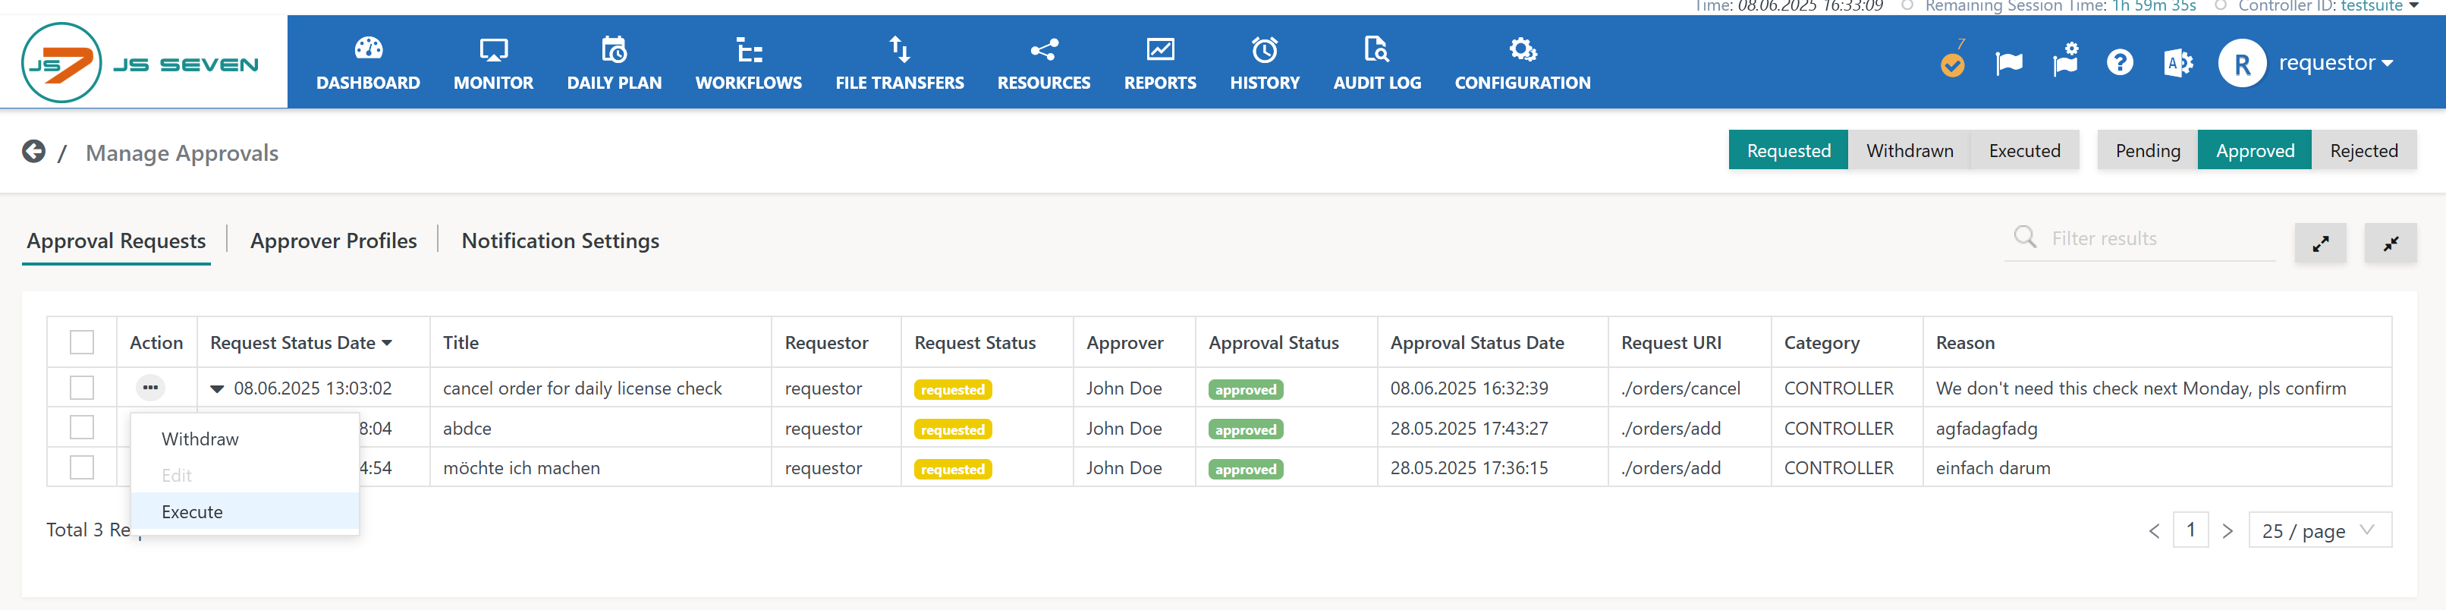Open Daily Plan calendar icon
The height and width of the screenshot is (610, 2446).
pos(614,49)
